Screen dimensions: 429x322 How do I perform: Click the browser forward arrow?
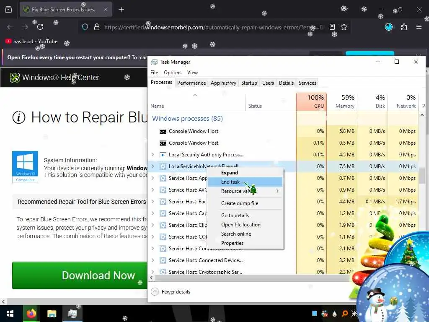pyautogui.click(x=25, y=27)
